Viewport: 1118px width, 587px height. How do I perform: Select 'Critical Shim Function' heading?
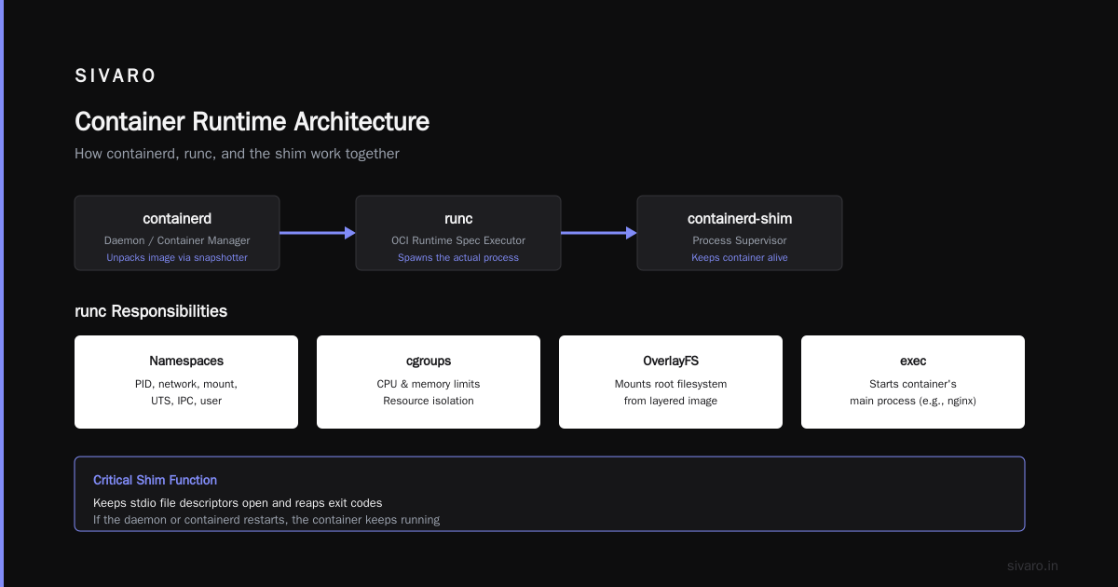click(x=155, y=480)
